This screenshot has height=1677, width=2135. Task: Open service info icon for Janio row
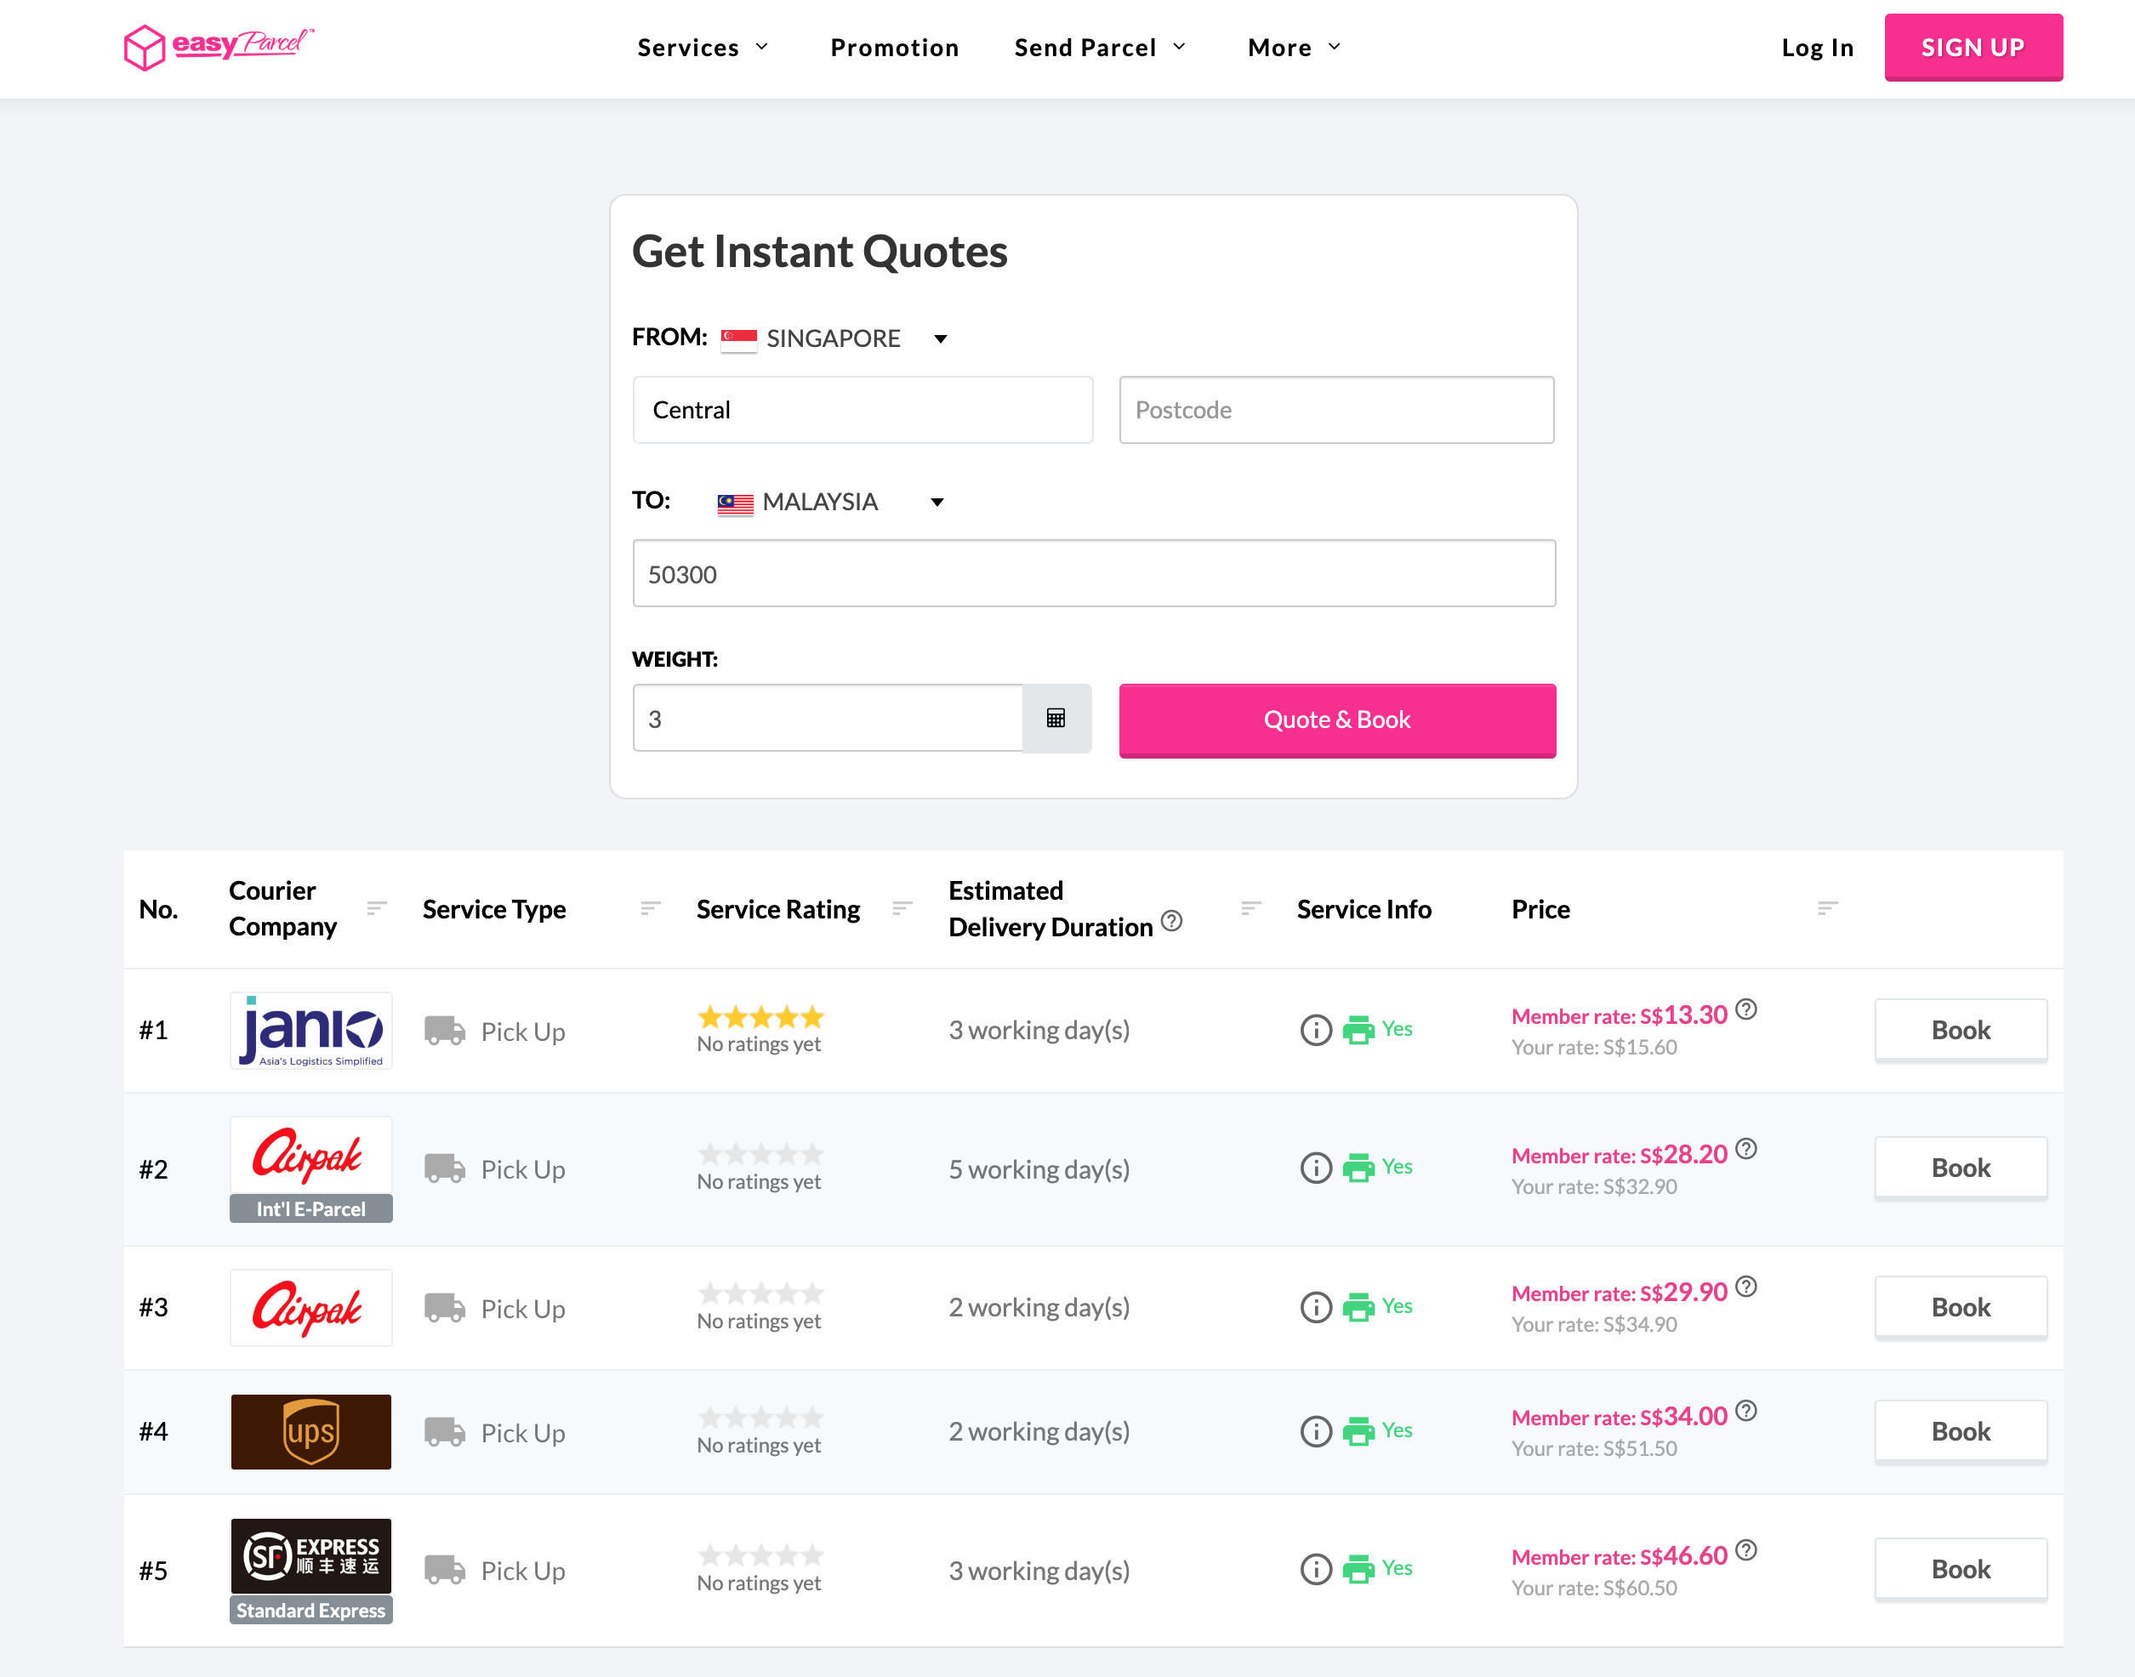pos(1315,1030)
